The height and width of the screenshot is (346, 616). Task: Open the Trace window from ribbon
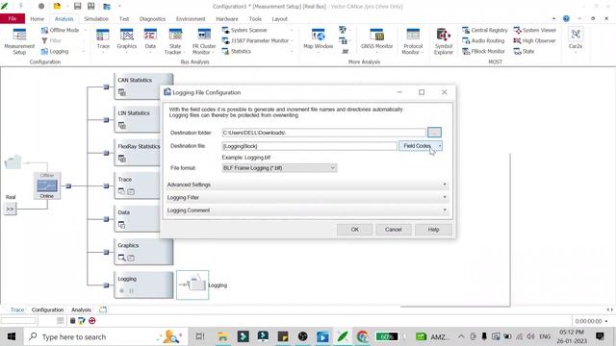pyautogui.click(x=103, y=38)
